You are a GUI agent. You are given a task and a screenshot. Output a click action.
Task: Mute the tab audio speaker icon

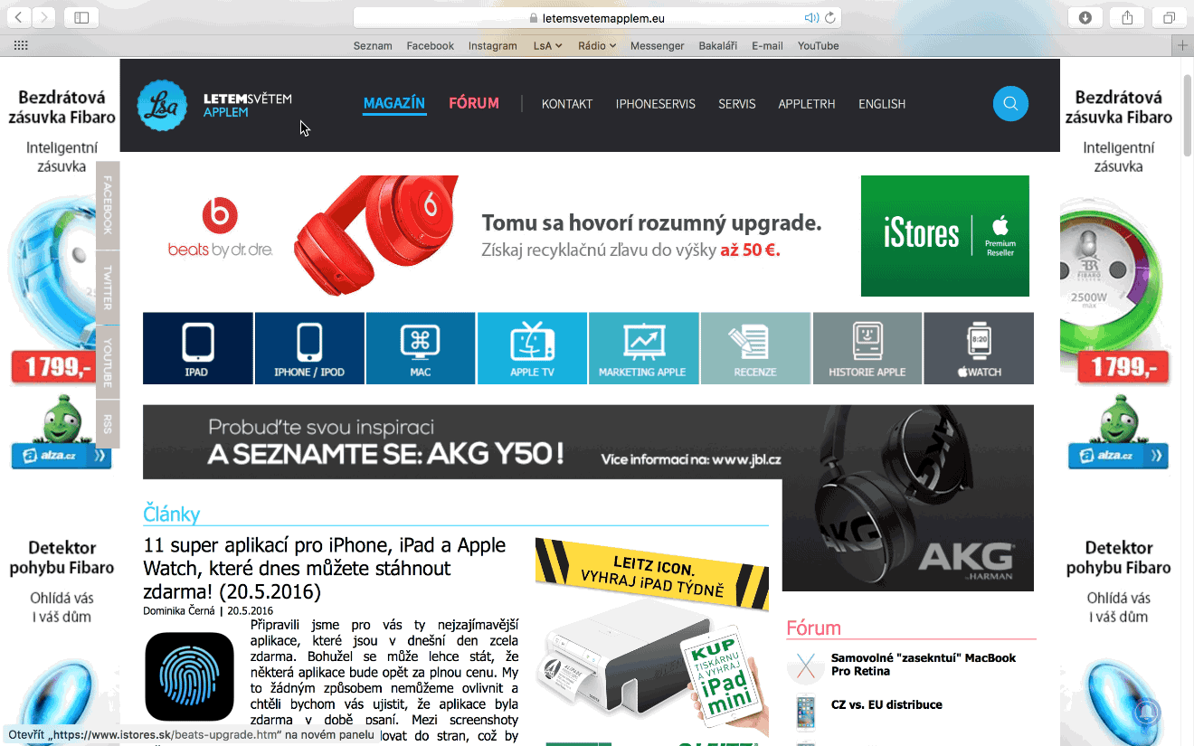coord(810,18)
